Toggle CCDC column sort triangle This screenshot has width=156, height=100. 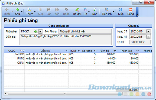(x=21, y=50)
